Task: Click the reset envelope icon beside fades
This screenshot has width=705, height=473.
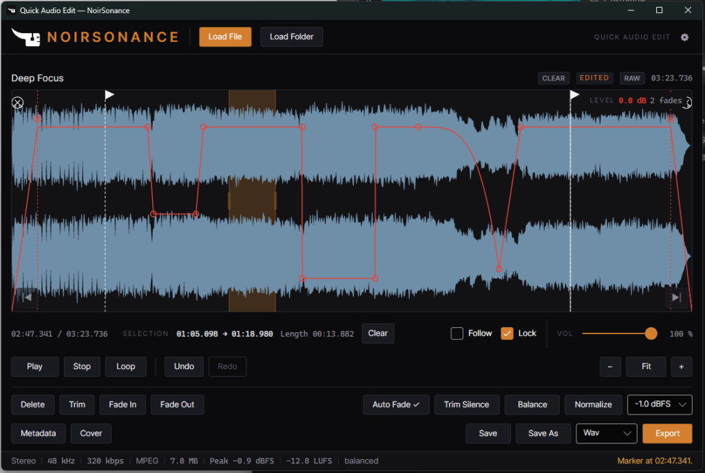Action: pyautogui.click(x=688, y=102)
